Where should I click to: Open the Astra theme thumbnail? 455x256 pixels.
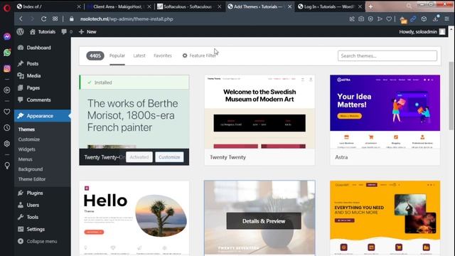click(385, 112)
